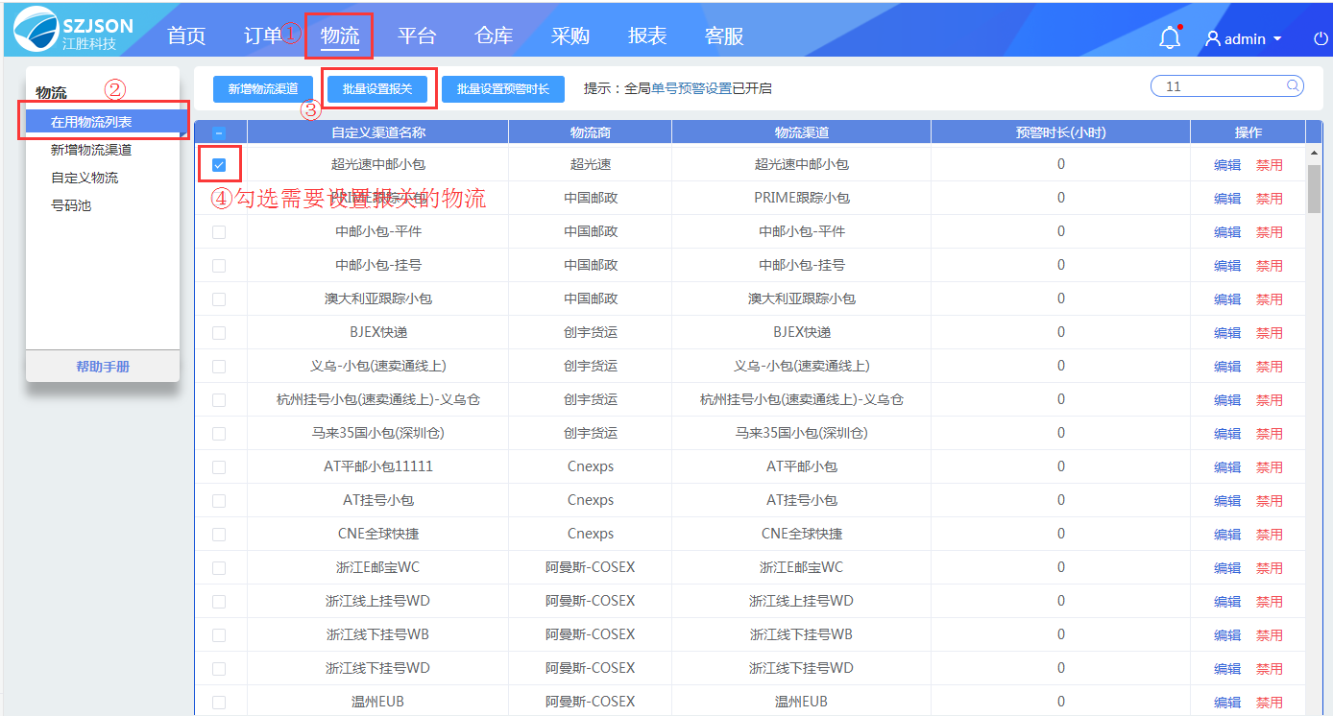Viewport: 1333px width, 716px height.
Task: Click the scrollbar up arrow
Action: 1314,154
